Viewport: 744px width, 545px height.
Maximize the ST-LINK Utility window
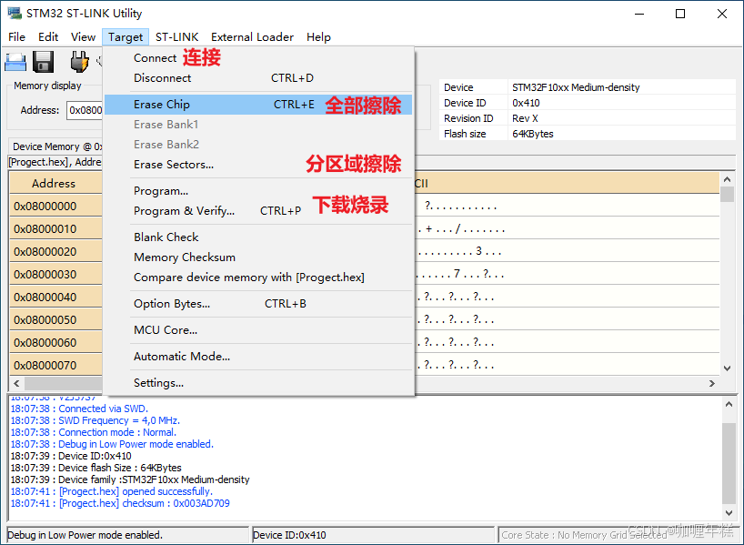(680, 14)
